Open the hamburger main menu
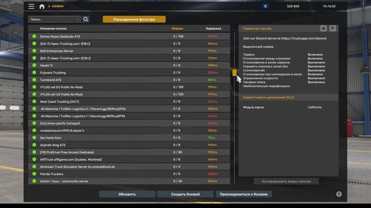Image resolution: width=371 pixels, height=208 pixels. tap(31, 6)
